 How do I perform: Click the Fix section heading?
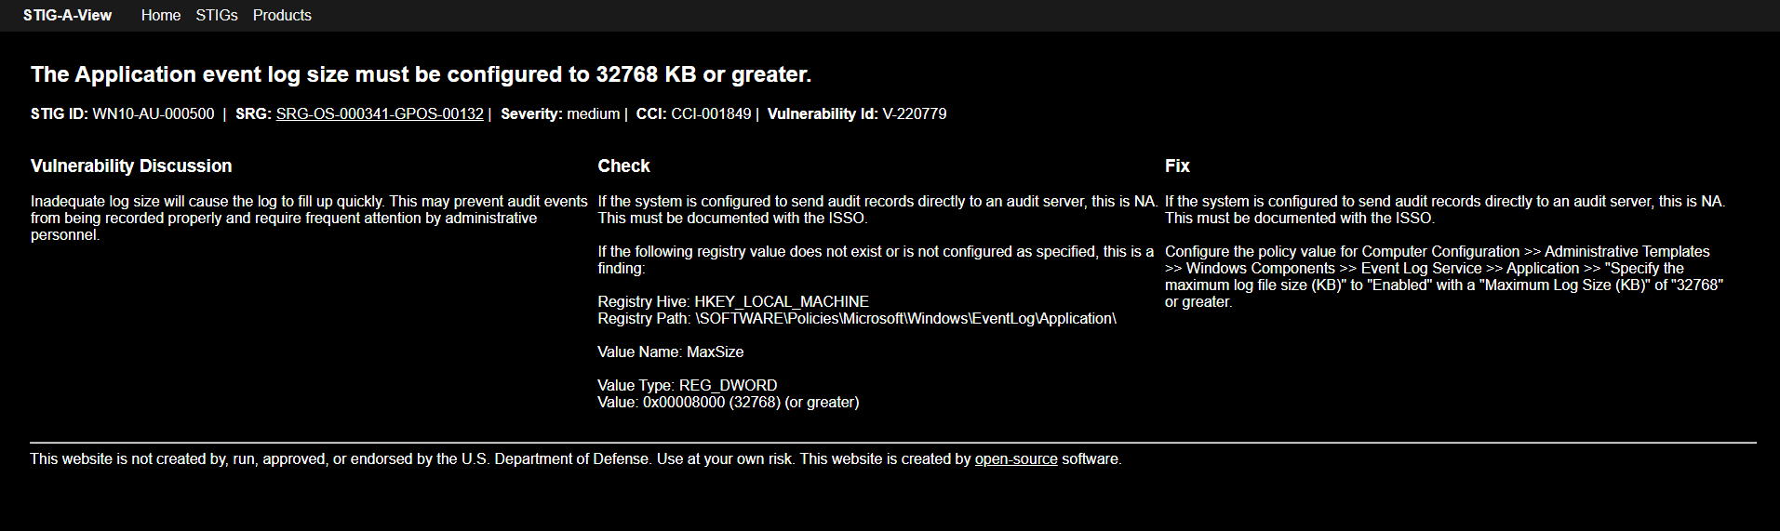[1177, 166]
